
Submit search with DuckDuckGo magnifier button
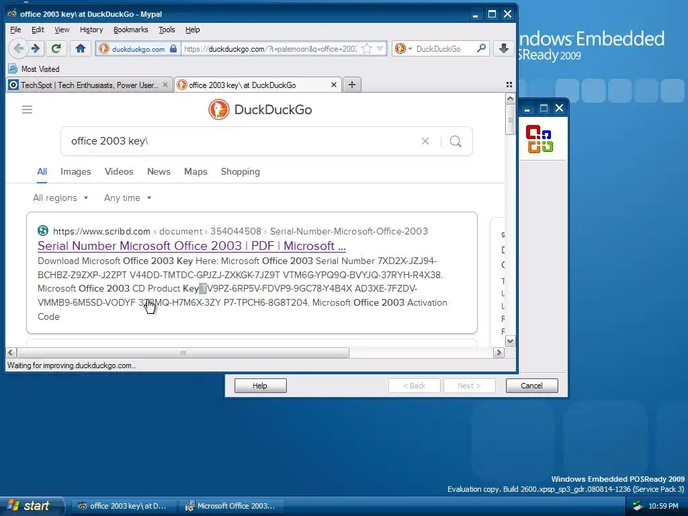[456, 141]
